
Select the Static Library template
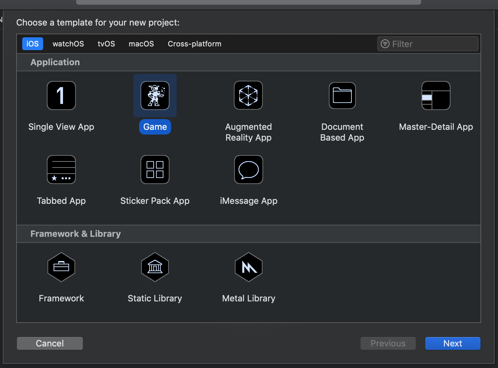click(x=155, y=267)
